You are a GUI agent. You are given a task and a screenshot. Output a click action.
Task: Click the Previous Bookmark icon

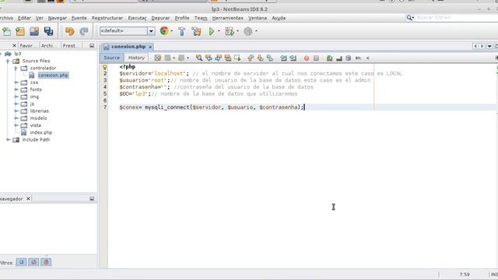pos(251,58)
